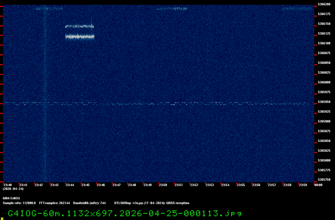Click the 5366200 frequency label
This screenshot has height=220, width=335.
[x=324, y=4]
